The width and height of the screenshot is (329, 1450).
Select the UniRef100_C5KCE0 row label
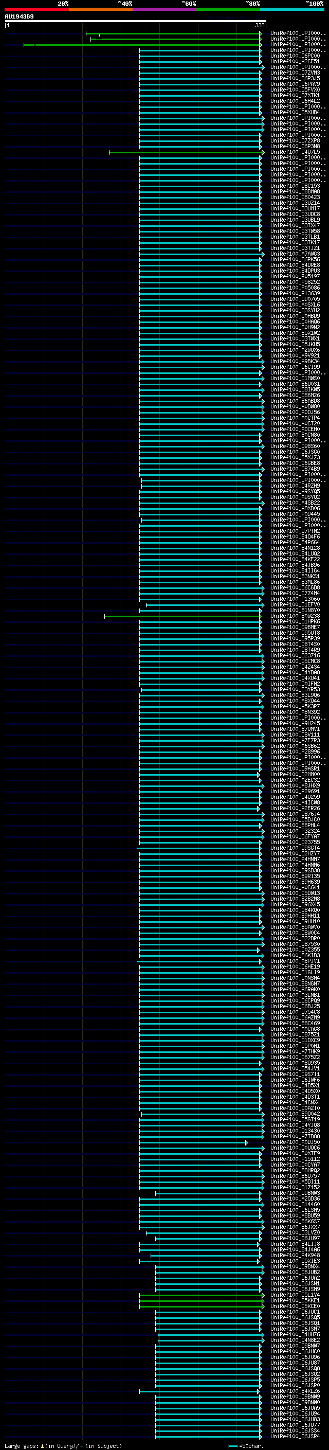295,1306
